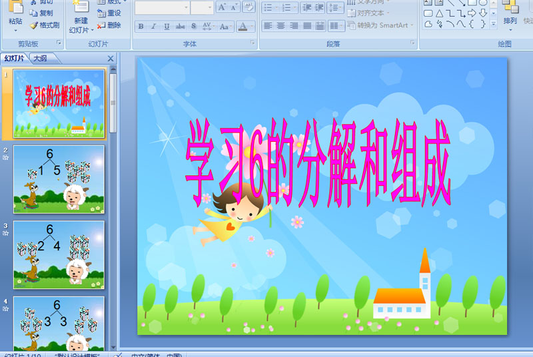Click the slide pane scroll-down arrow

[113, 347]
